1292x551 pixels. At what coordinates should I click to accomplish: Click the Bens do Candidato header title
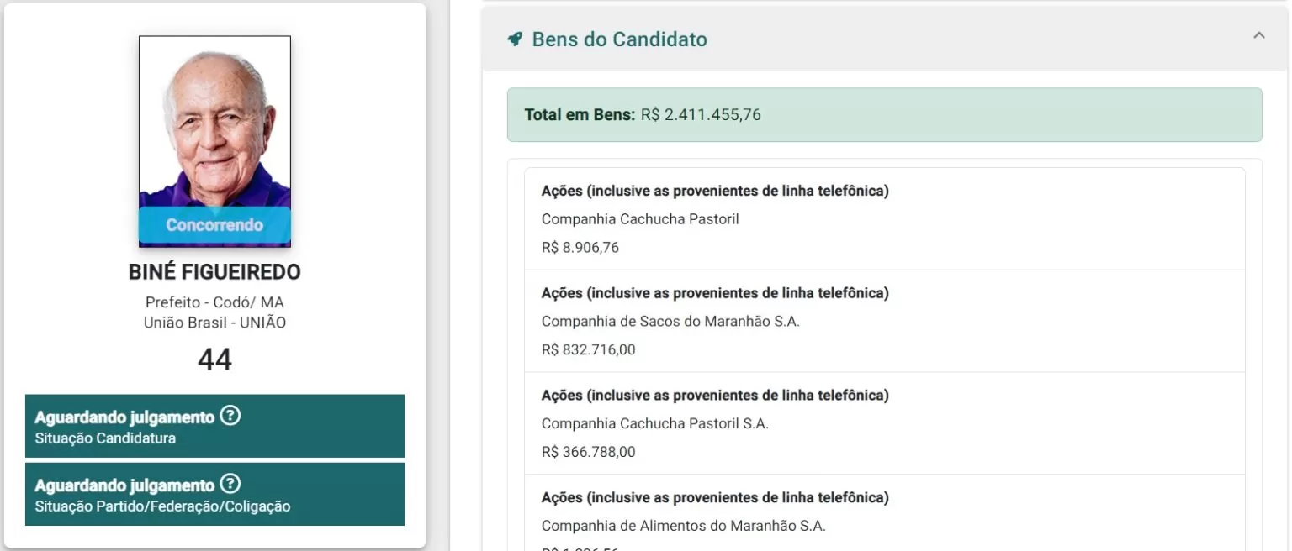619,39
